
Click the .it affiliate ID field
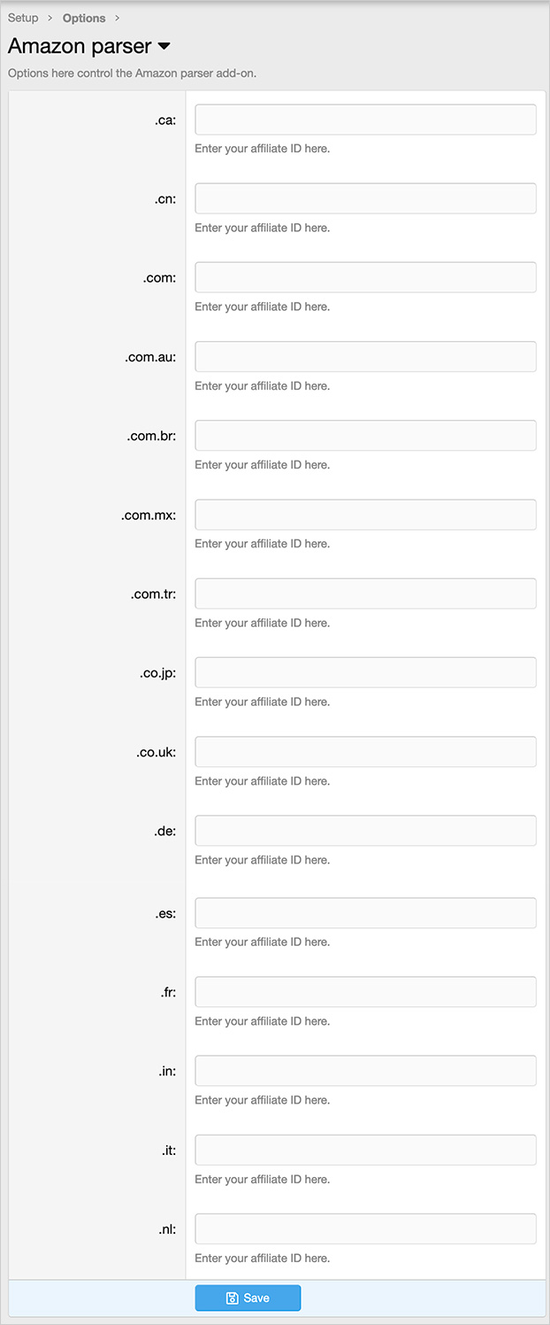coord(365,1150)
